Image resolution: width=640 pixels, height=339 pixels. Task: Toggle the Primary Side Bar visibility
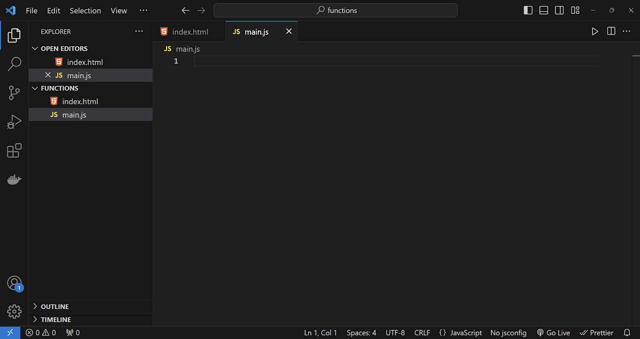pos(528,10)
